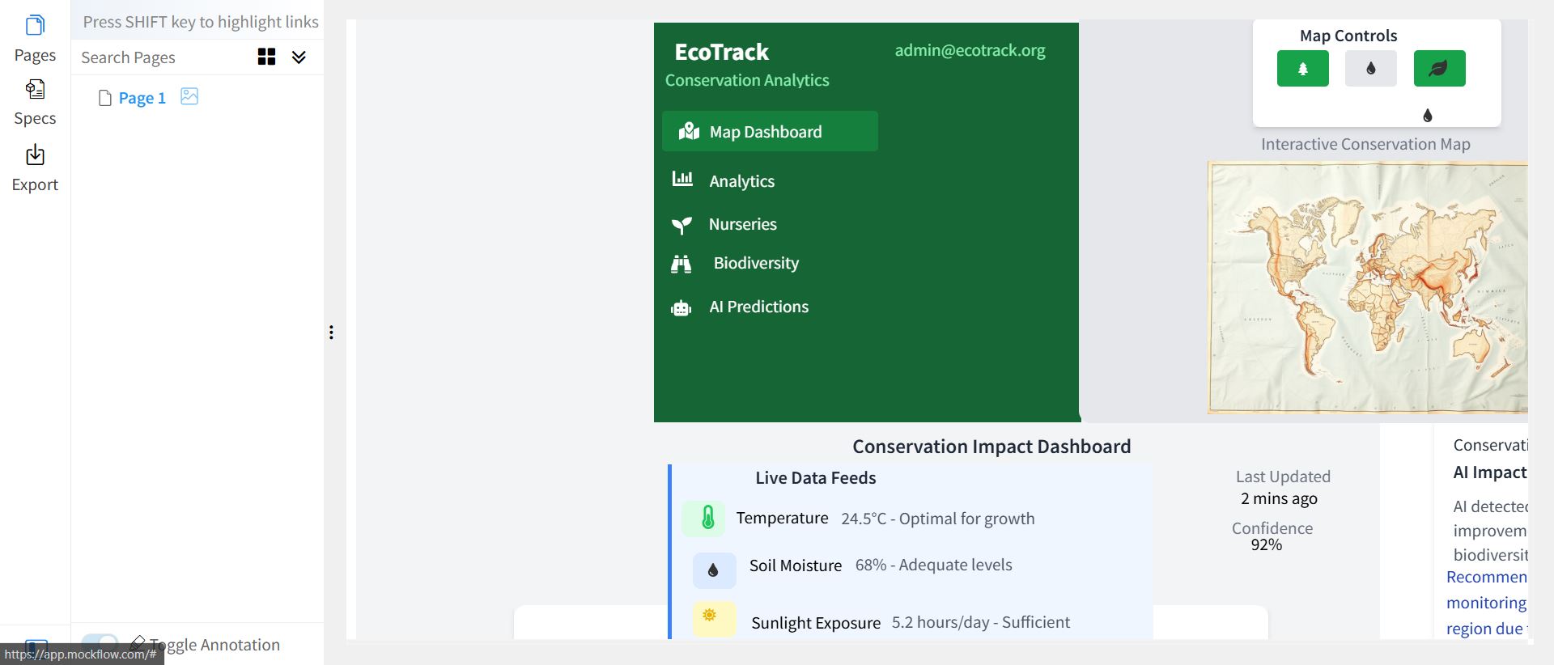Click the image icon next to Page 1

click(x=189, y=96)
